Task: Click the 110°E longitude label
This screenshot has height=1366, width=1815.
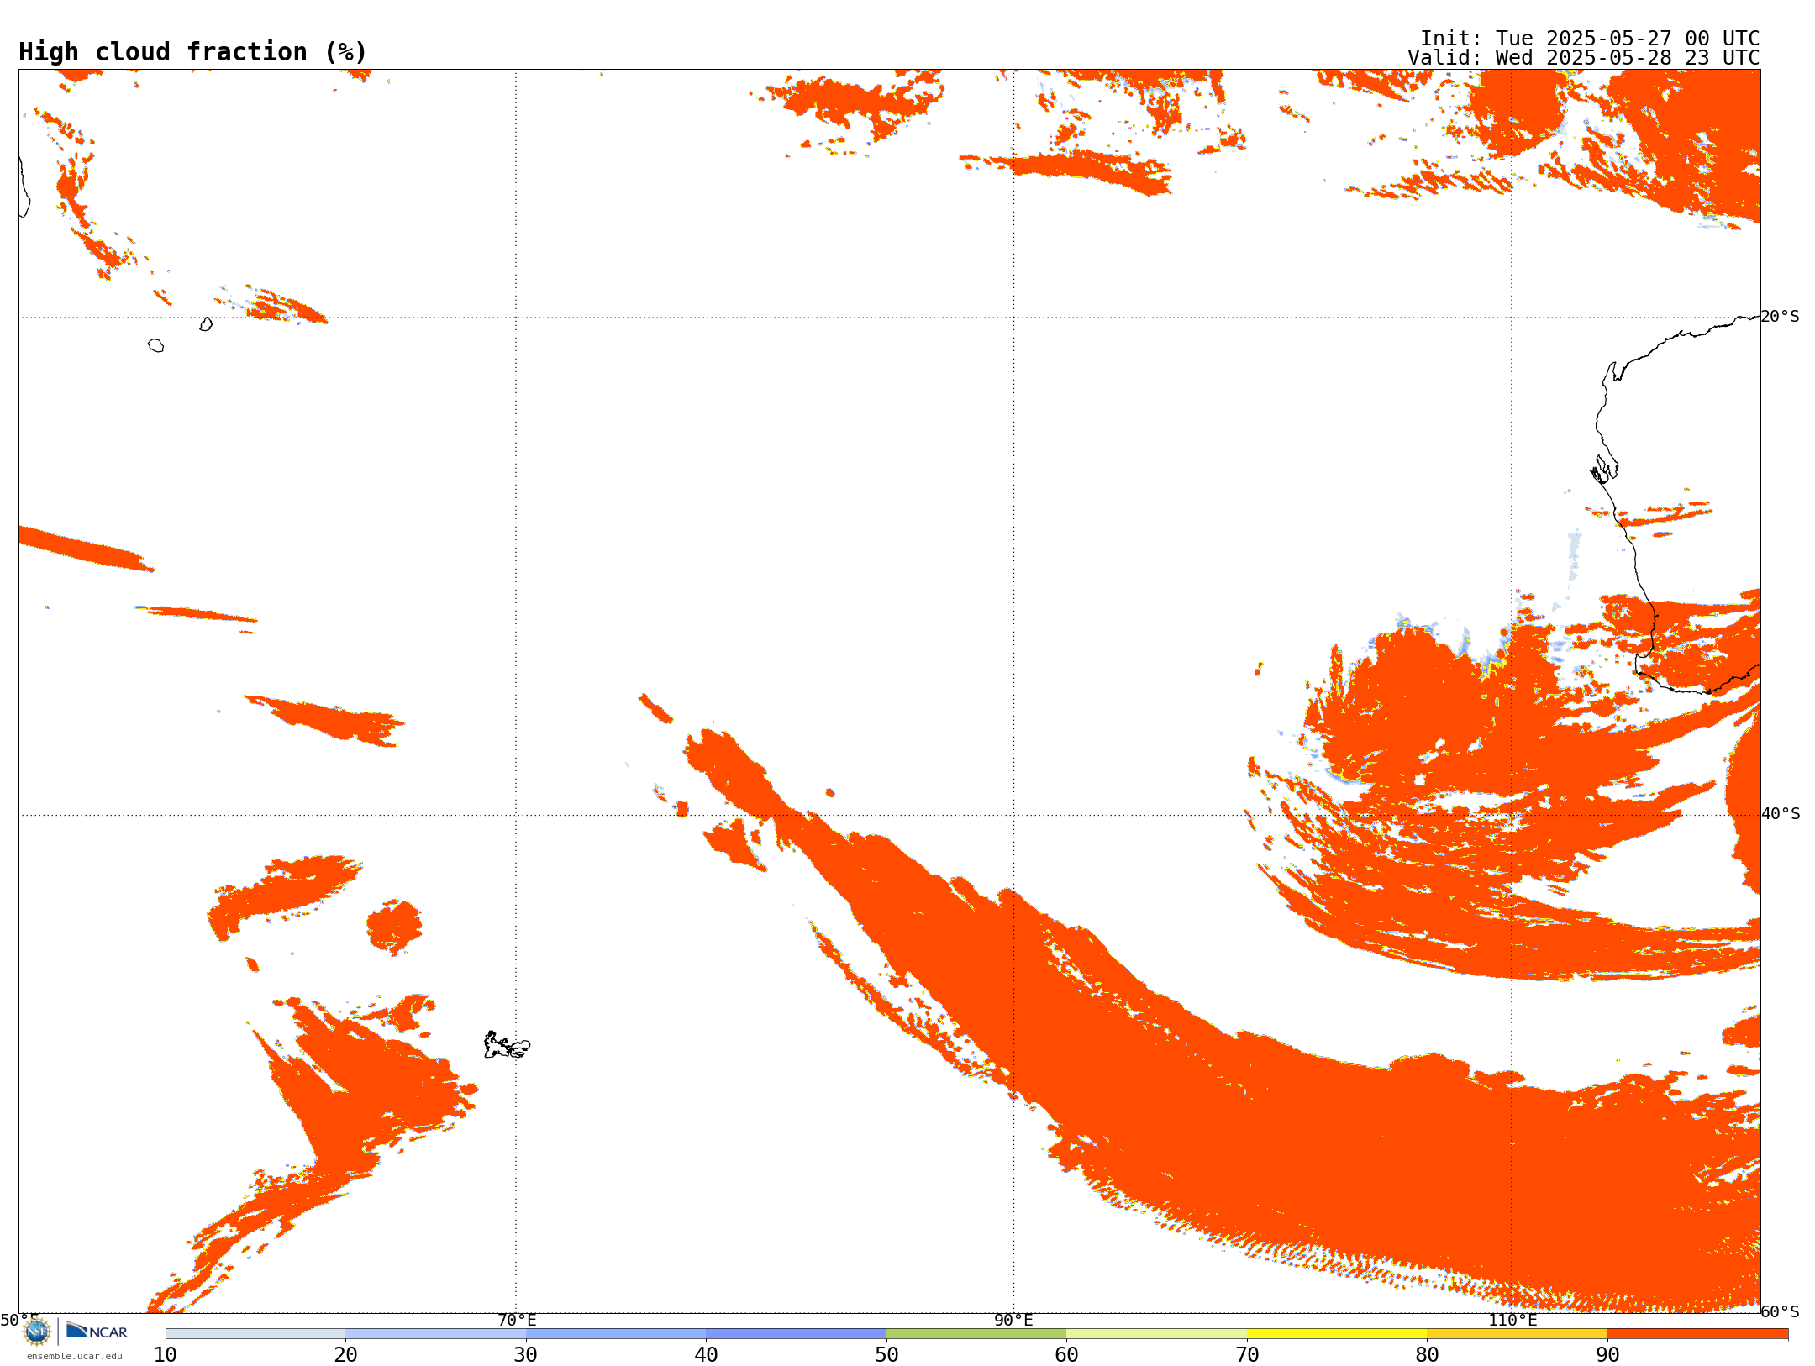Action: 1512,1320
